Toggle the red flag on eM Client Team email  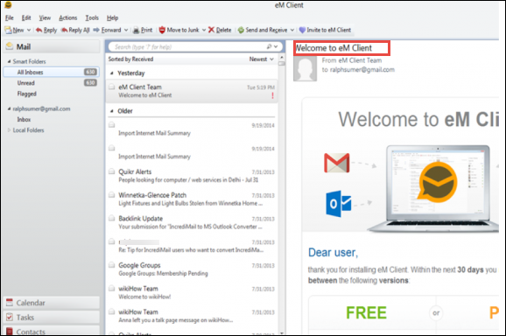click(272, 95)
